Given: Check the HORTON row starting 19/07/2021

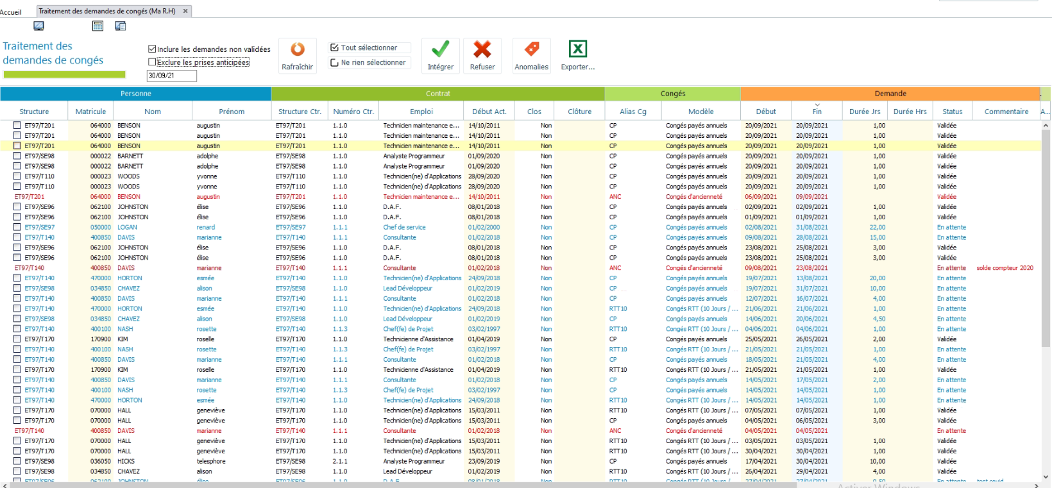Looking at the screenshot, I should pyautogui.click(x=17, y=278).
